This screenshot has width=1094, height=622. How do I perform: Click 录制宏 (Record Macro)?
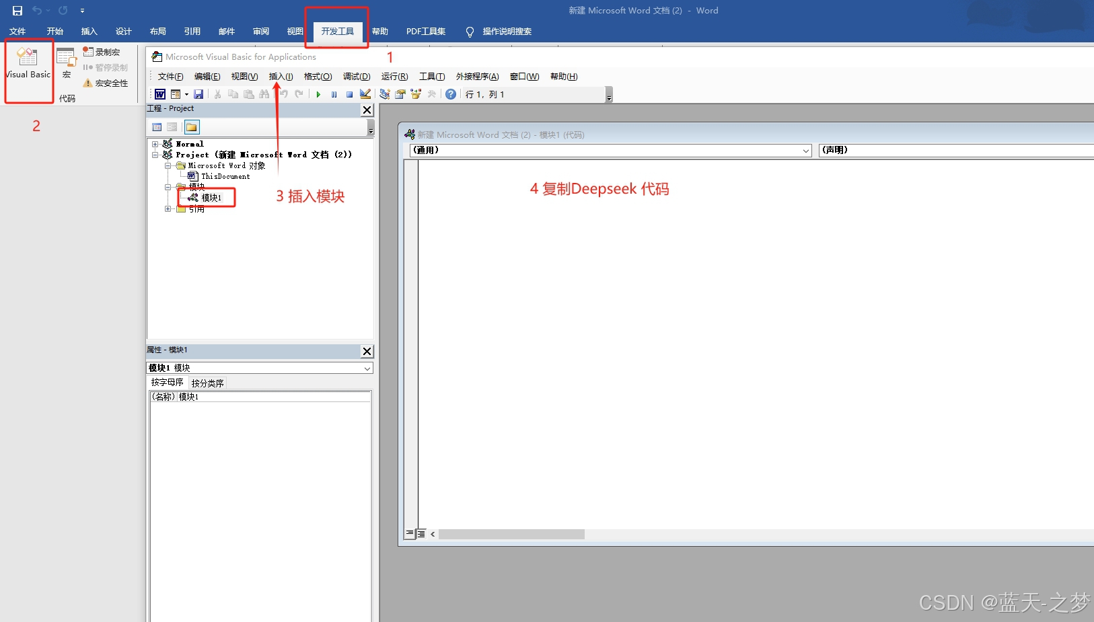pos(101,52)
